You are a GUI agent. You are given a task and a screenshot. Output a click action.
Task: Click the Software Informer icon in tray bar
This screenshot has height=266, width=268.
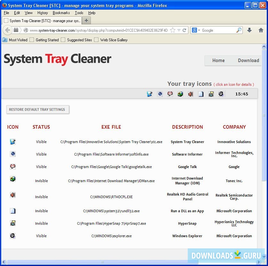click(160, 94)
